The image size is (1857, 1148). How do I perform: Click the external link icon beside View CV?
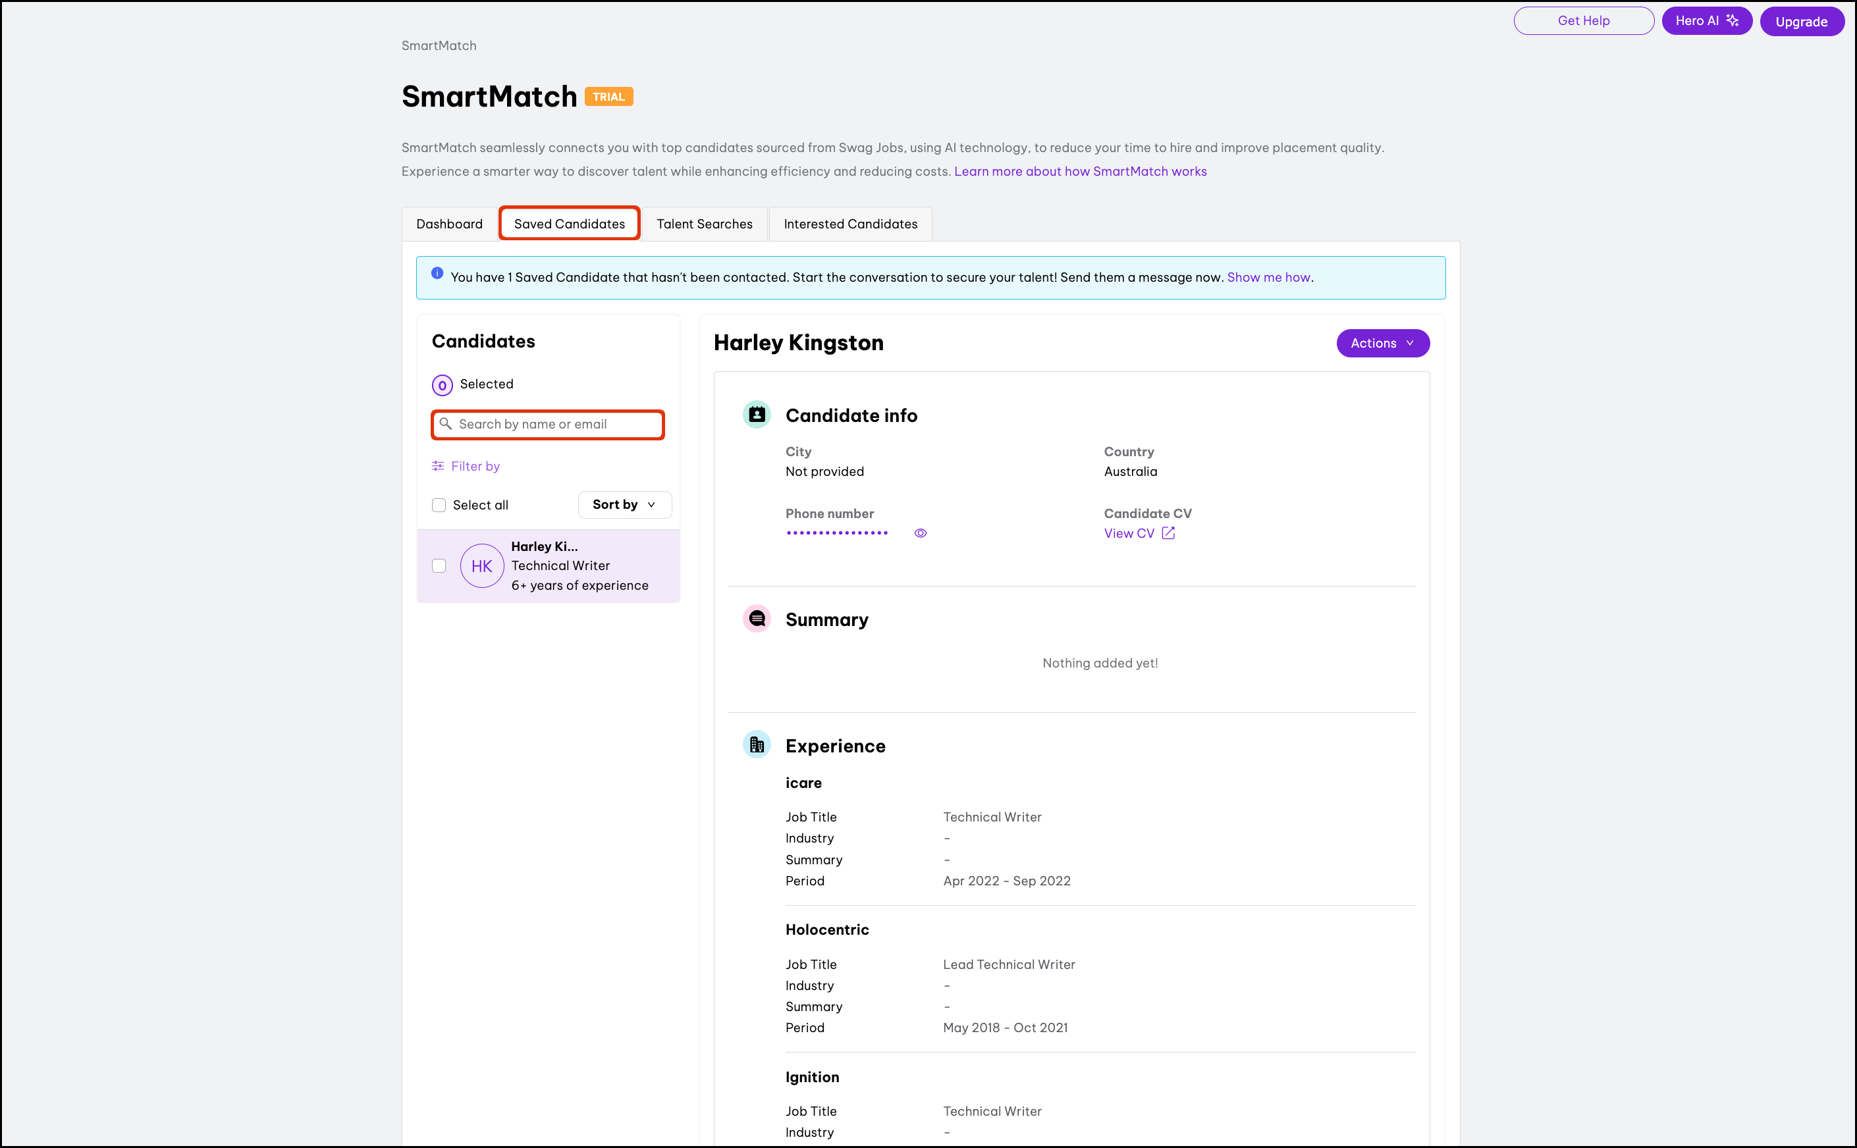(x=1168, y=533)
